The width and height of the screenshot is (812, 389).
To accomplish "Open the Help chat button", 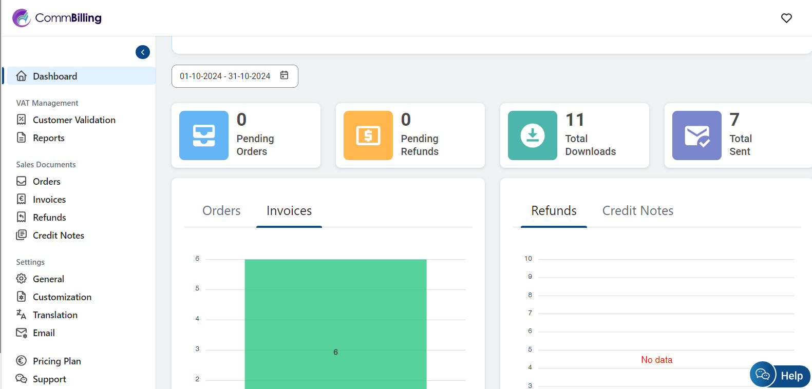I will pyautogui.click(x=780, y=375).
